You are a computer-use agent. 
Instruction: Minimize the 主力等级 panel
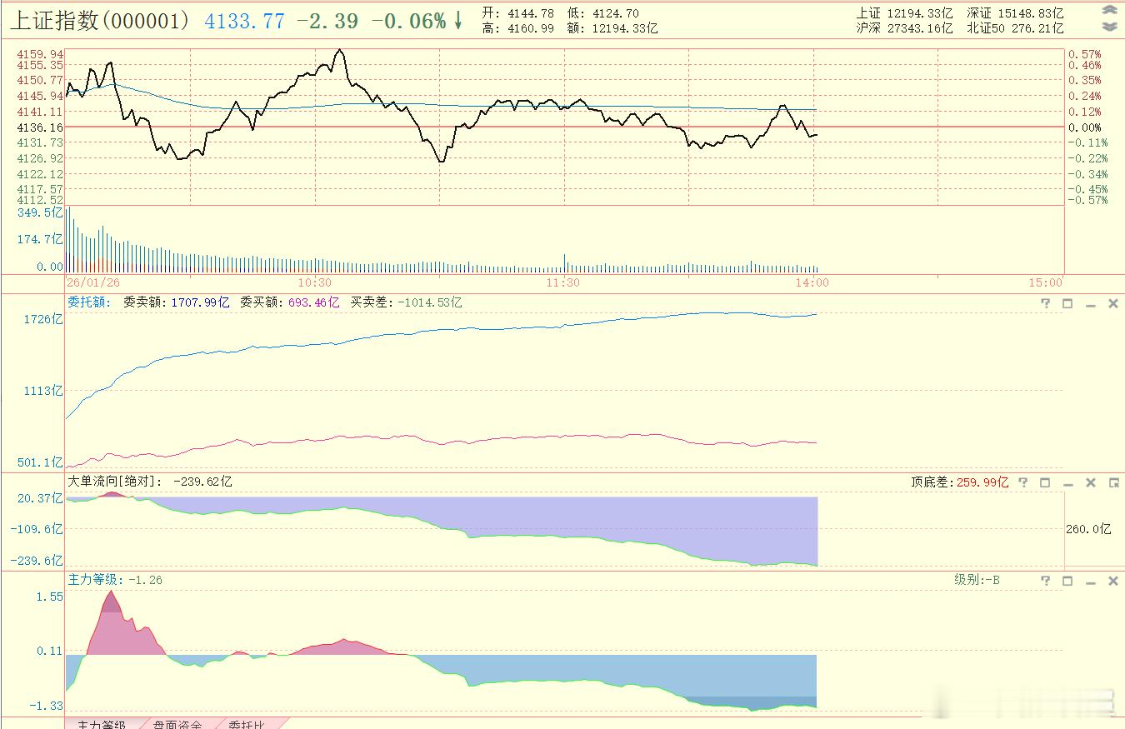(x=1090, y=582)
